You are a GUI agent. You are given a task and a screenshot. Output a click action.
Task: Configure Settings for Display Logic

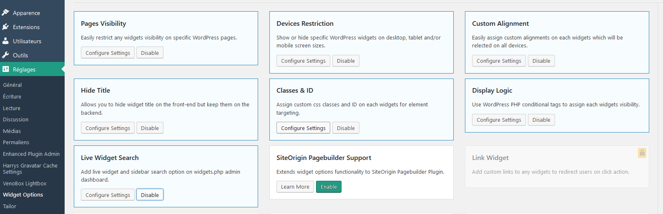tap(499, 120)
